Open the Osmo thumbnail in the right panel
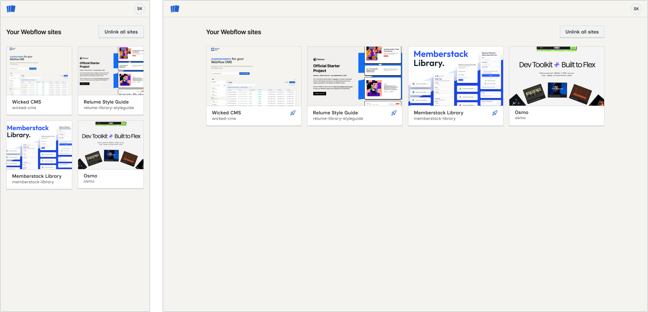This screenshot has height=312, width=648. [x=557, y=76]
